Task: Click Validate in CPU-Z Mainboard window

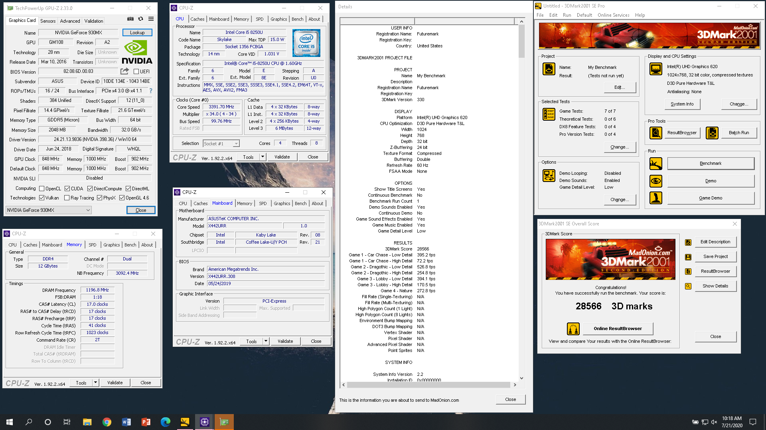Action: coord(285,341)
